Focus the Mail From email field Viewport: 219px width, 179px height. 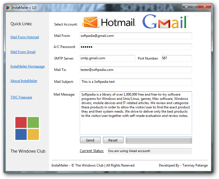136,36
